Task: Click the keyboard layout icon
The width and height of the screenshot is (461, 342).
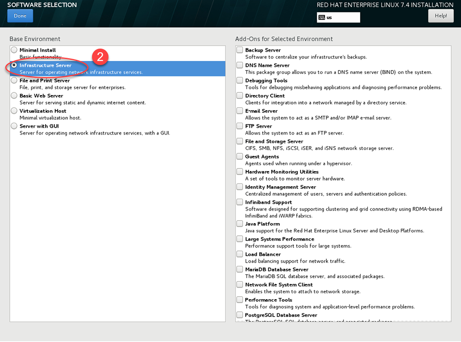Action: 322,18
